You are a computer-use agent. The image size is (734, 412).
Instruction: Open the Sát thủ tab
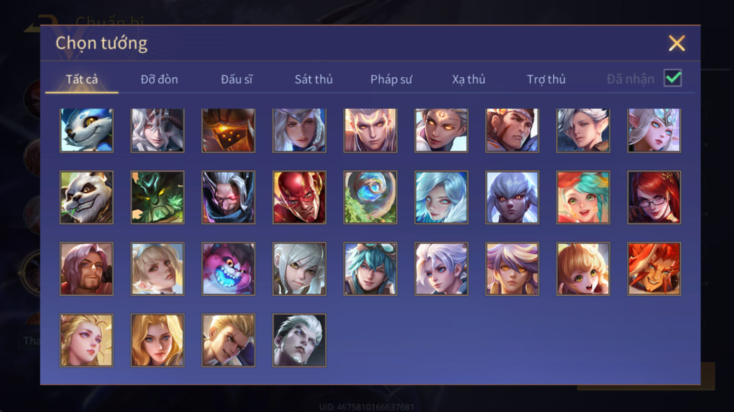[313, 79]
